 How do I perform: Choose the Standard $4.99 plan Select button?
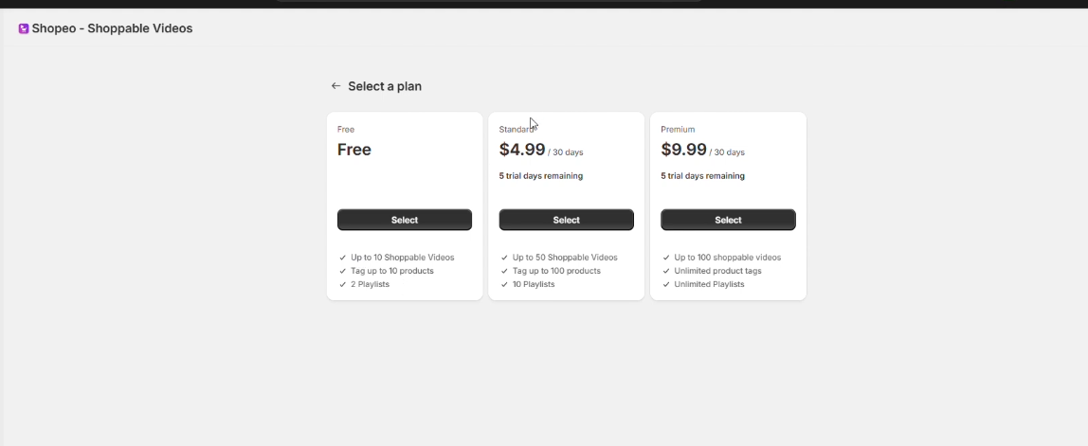(566, 220)
